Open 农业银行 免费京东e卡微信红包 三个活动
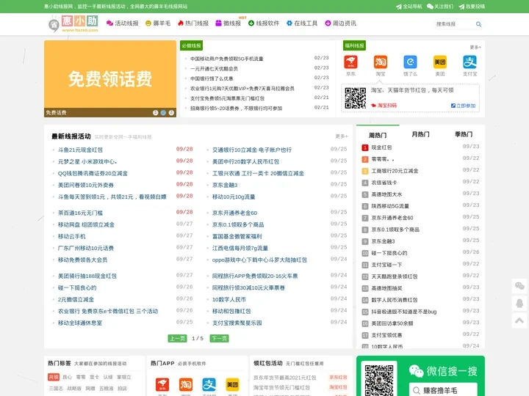This screenshot has height=396, width=529. pos(108,311)
